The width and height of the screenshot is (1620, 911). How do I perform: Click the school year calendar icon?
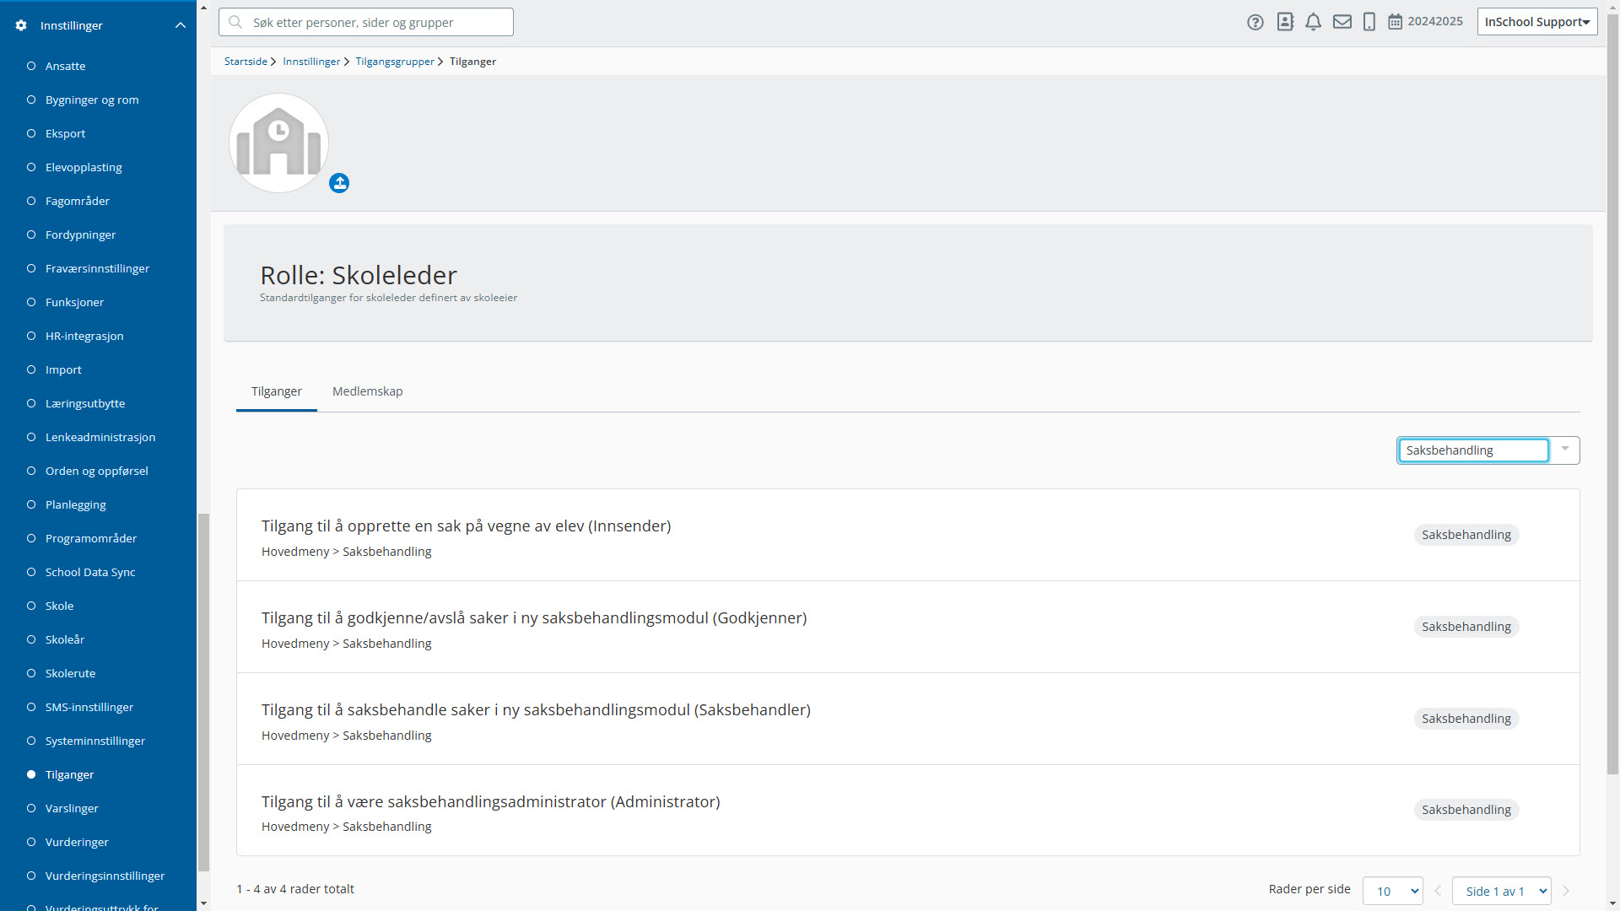tap(1395, 22)
